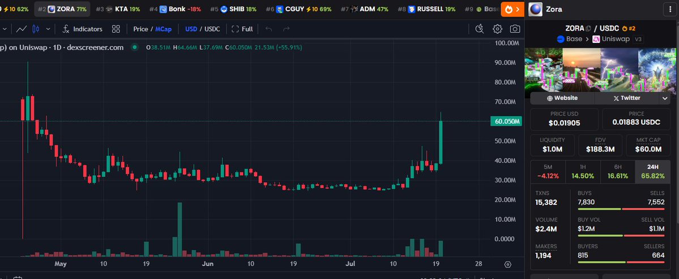Set chart denomination to USD
Image resolution: width=679 pixels, height=279 pixels.
[x=191, y=29]
